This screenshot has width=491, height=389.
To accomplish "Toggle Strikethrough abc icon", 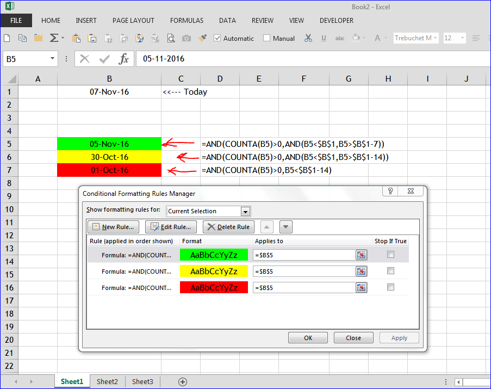I will (x=340, y=38).
